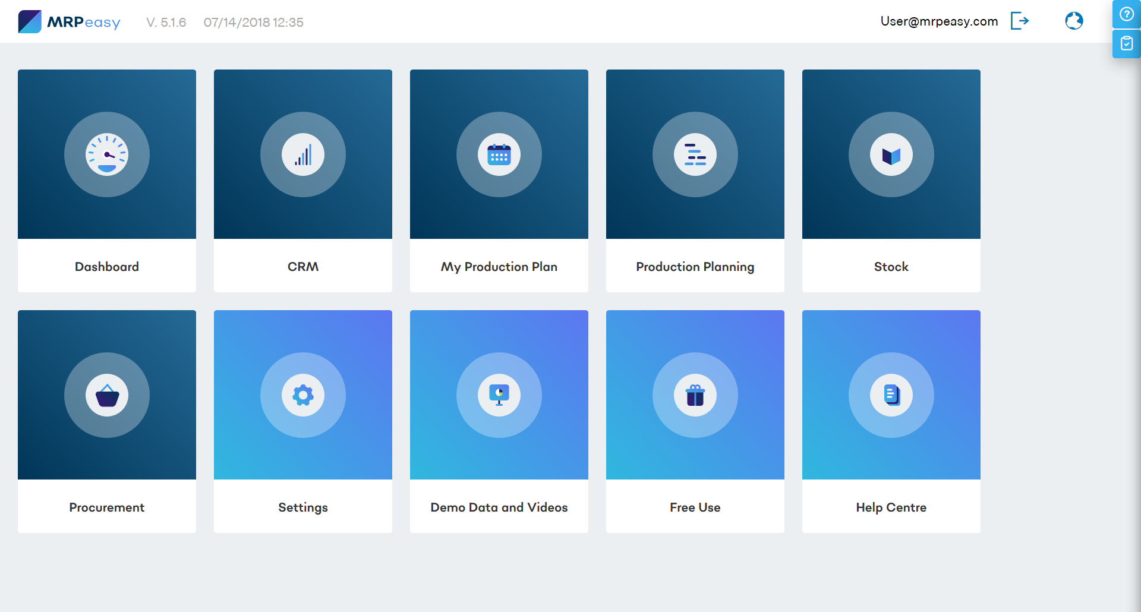
Task: Open the Dashboard speedometer icon
Action: pyautogui.click(x=107, y=154)
